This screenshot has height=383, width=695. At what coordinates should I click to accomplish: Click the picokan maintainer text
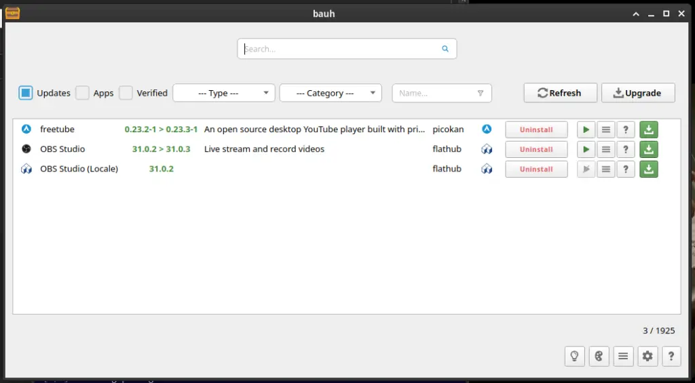[448, 129]
